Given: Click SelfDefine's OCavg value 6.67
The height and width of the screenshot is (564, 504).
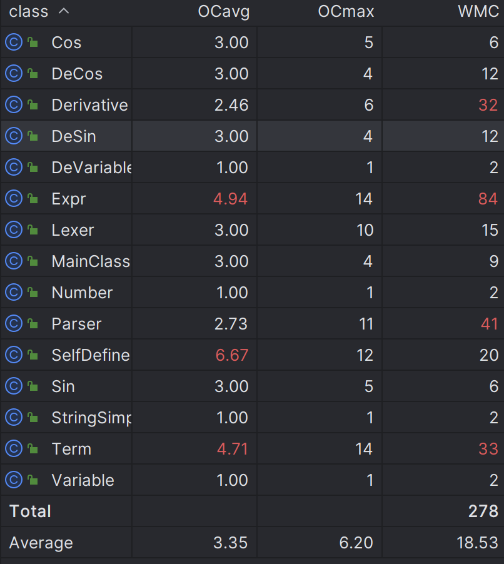Looking at the screenshot, I should click(231, 355).
